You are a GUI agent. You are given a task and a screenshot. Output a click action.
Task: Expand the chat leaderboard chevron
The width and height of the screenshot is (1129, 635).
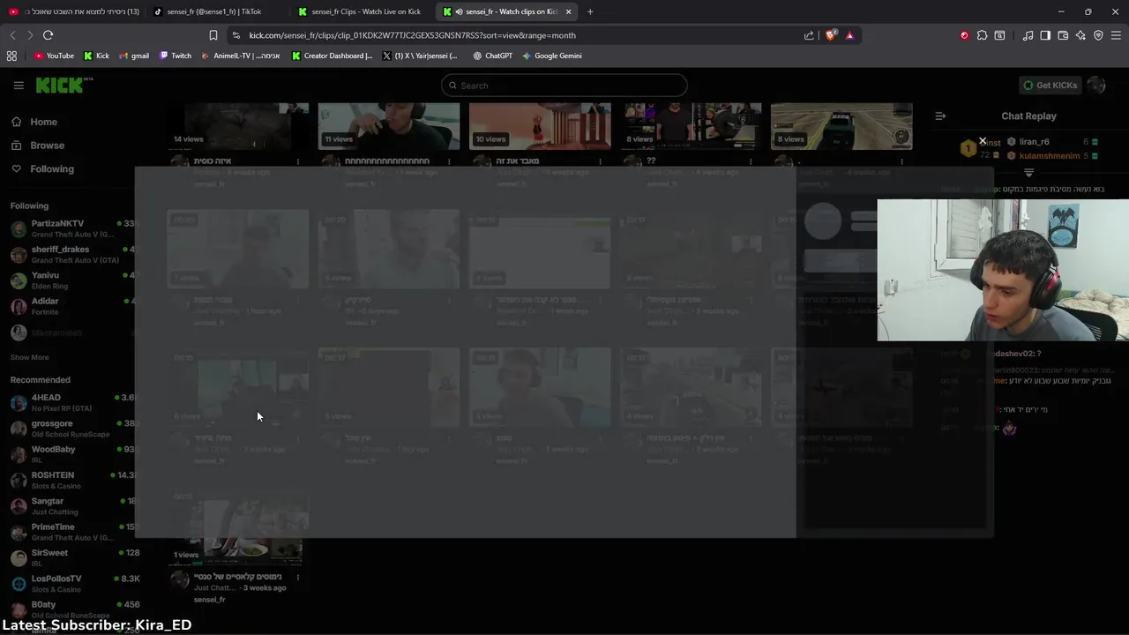pos(1028,173)
